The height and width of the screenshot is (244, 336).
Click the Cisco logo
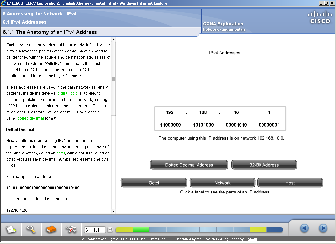(x=320, y=17)
